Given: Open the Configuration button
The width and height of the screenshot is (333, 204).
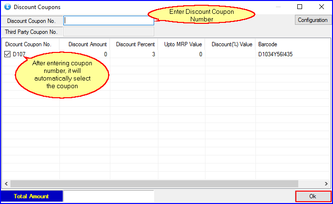Looking at the screenshot, I should point(313,20).
